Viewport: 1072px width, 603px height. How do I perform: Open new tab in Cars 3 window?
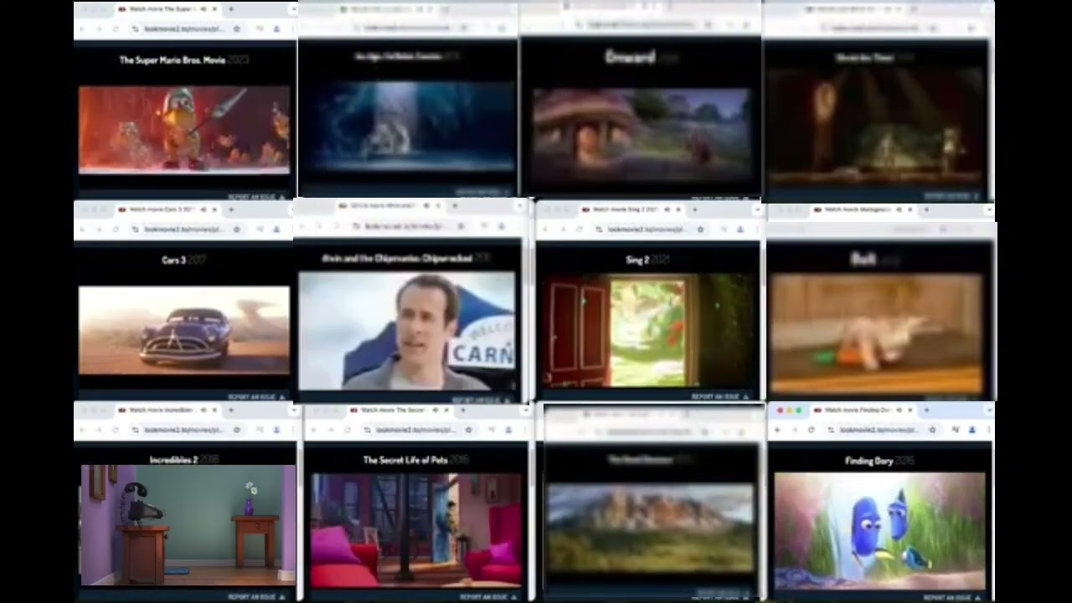pyautogui.click(x=230, y=209)
